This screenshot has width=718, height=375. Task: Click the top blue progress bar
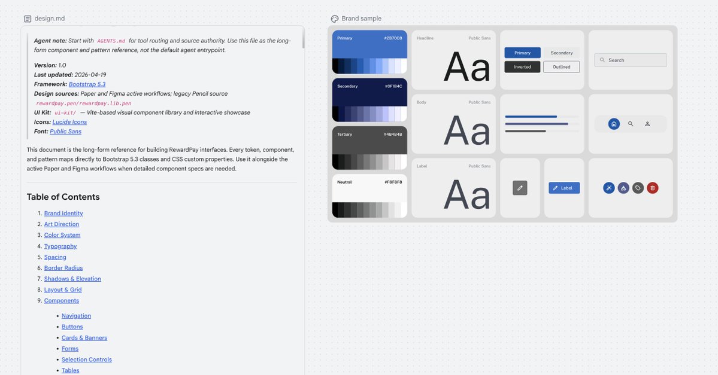point(542,117)
